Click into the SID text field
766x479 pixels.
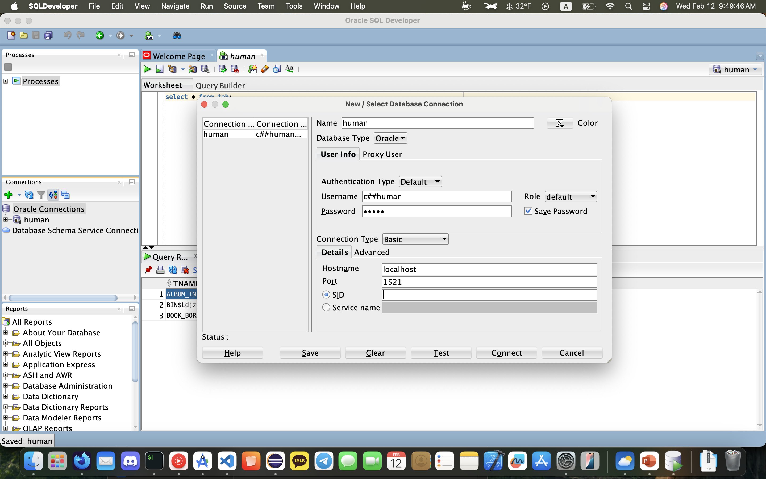[489, 295]
